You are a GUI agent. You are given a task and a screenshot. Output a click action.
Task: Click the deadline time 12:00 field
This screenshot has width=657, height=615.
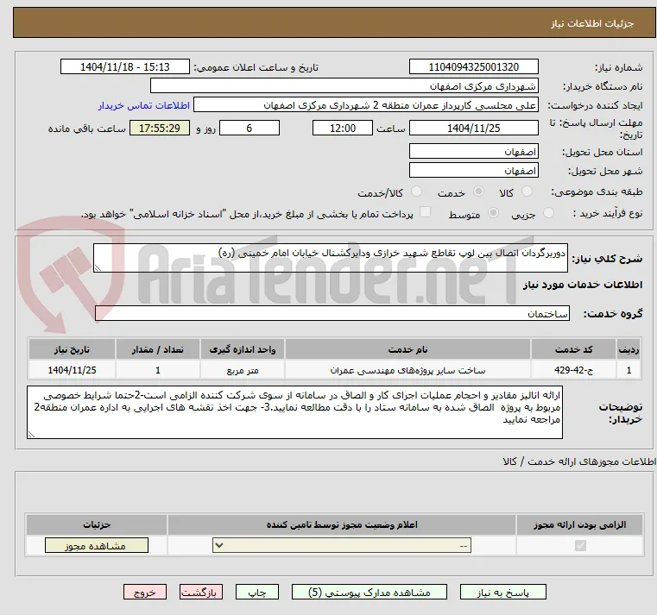click(x=343, y=129)
